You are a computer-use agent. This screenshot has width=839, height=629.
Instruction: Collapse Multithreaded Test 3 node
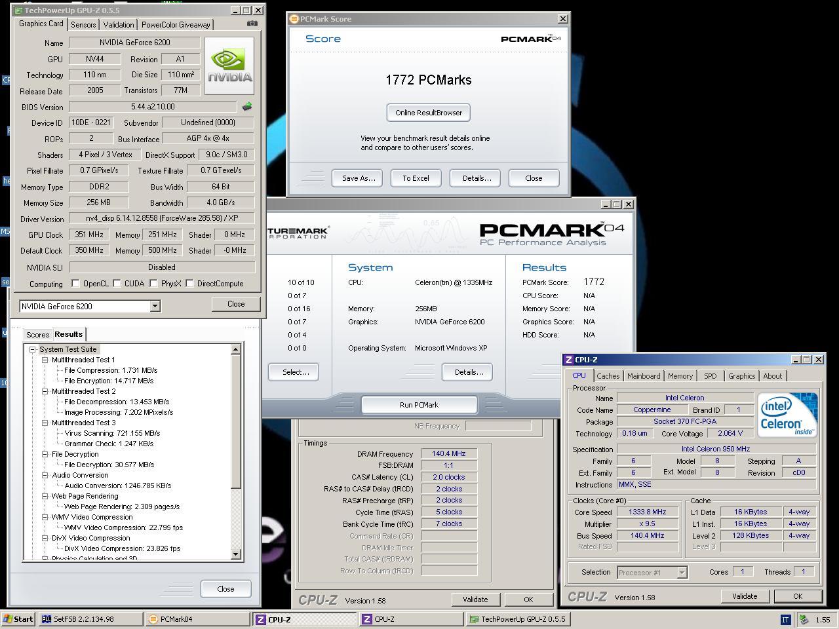coord(45,423)
